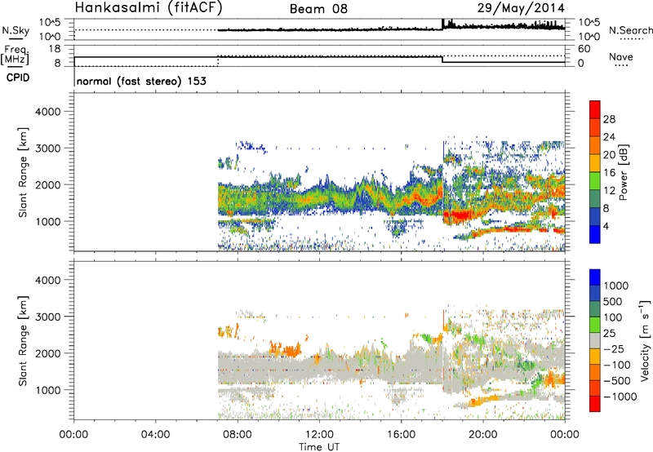Click the title text 'Hankasalmi (fitACF)'
This screenshot has width=653, height=452.
[x=149, y=7]
